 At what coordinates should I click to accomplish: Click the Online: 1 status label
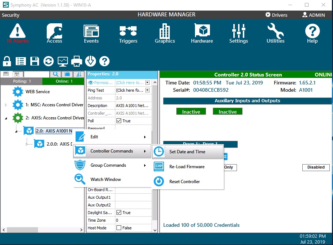64,81
